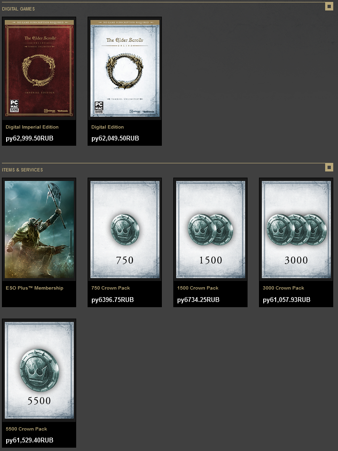Open Digital Edition white cover image
This screenshot has width=338, height=451.
125,69
